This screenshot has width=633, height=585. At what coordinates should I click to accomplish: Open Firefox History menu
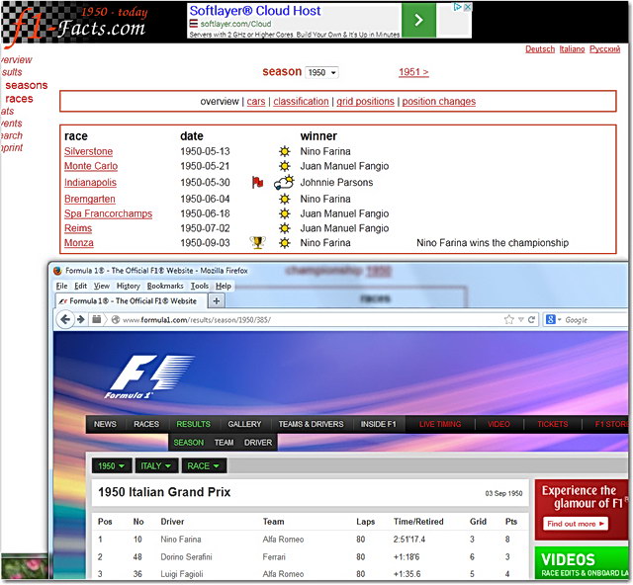click(128, 286)
